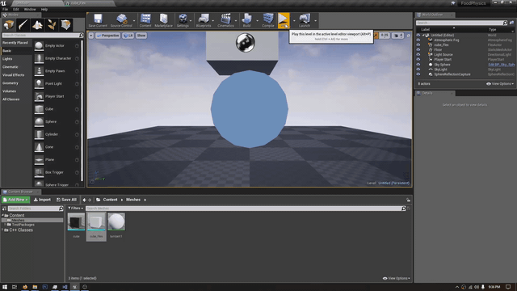517x291 pixels.
Task: Select the Point Light placement item
Action: tap(57, 84)
